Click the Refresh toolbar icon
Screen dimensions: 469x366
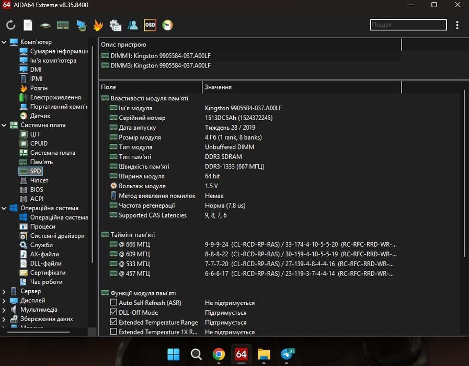[x=11, y=25]
